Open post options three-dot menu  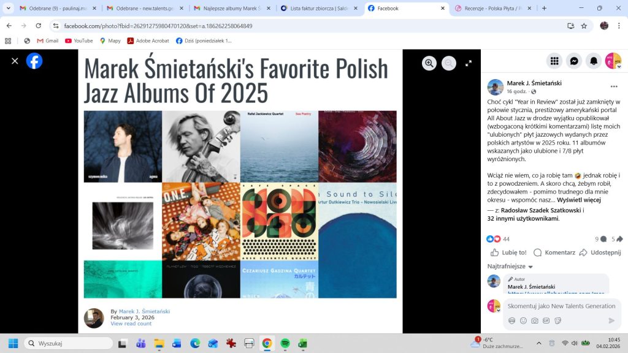coord(613,86)
